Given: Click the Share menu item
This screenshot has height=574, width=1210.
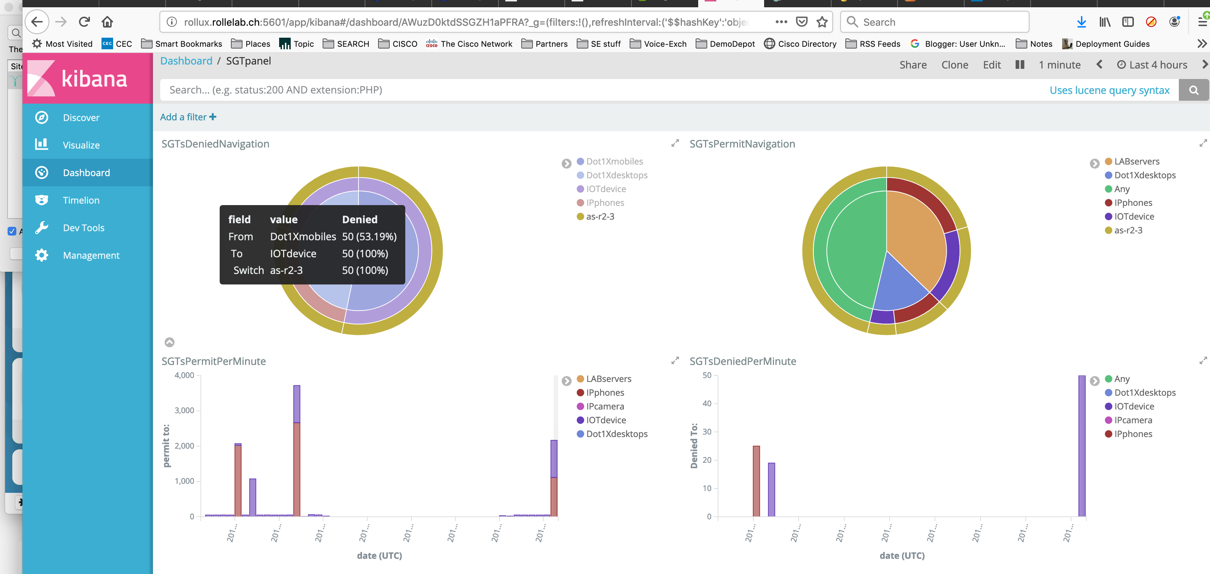Looking at the screenshot, I should click(913, 65).
